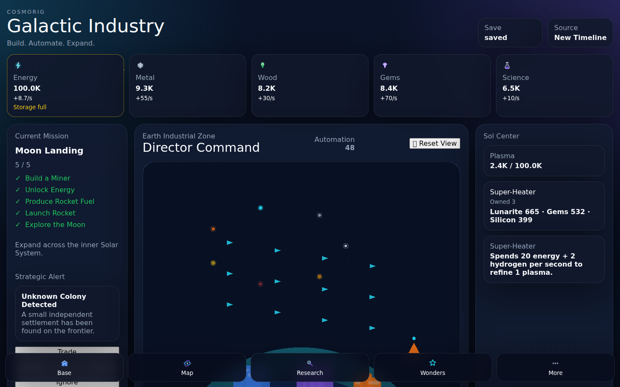The height and width of the screenshot is (387, 620).
Task: Click the 'Current Mission' label
Action: (x=42, y=136)
